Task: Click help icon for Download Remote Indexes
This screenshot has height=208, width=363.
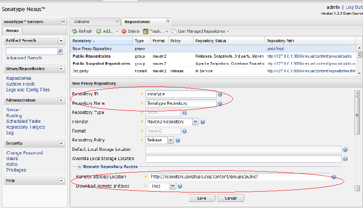Action: point(180,186)
